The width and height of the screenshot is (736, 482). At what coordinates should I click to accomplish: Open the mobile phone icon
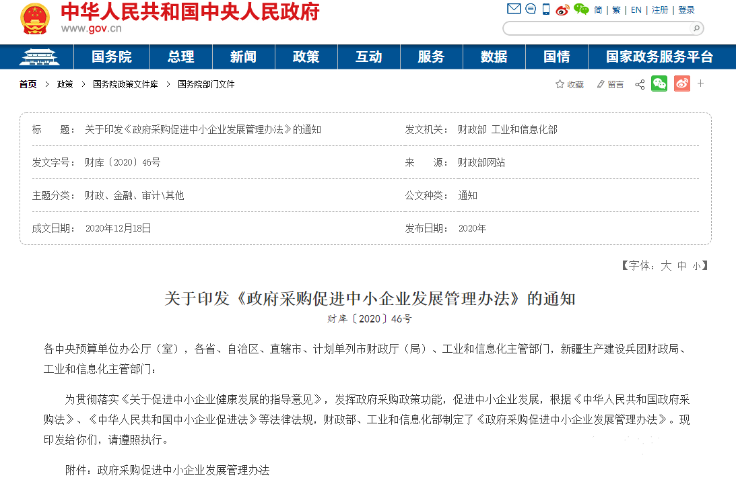pyautogui.click(x=546, y=9)
